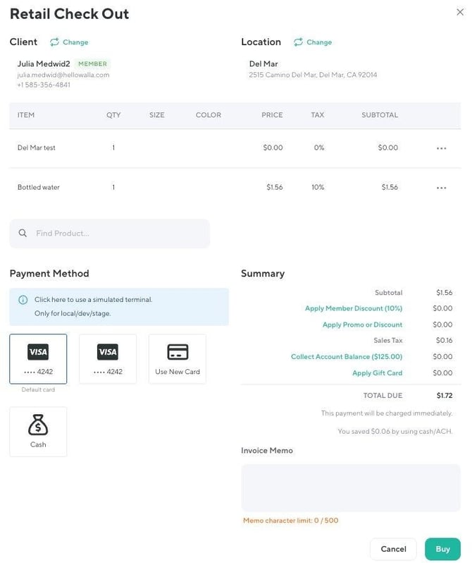Collect Account Balance ($125.00)
Image resolution: width=472 pixels, height=563 pixels.
point(347,356)
